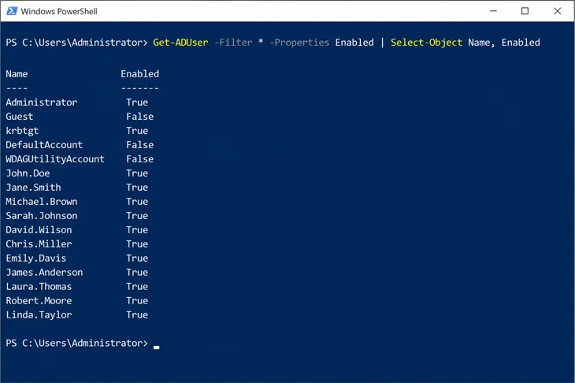This screenshot has height=383, width=575.
Task: Select the Michael.Brown user name
Action: point(42,202)
